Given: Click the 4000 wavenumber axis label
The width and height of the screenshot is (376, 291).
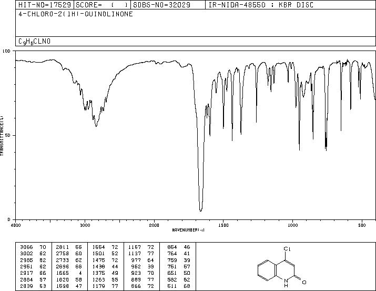Looking at the screenshot, I should [16, 225].
